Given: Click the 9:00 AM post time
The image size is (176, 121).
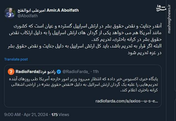Looking at the screenshot, I should point(12,114).
